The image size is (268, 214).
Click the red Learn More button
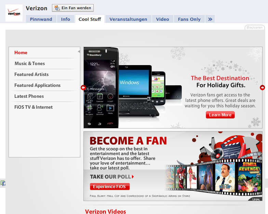(220, 115)
